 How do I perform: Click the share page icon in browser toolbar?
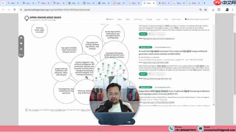[213, 10]
